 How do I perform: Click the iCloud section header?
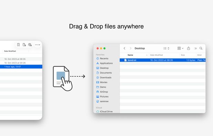[99, 108]
